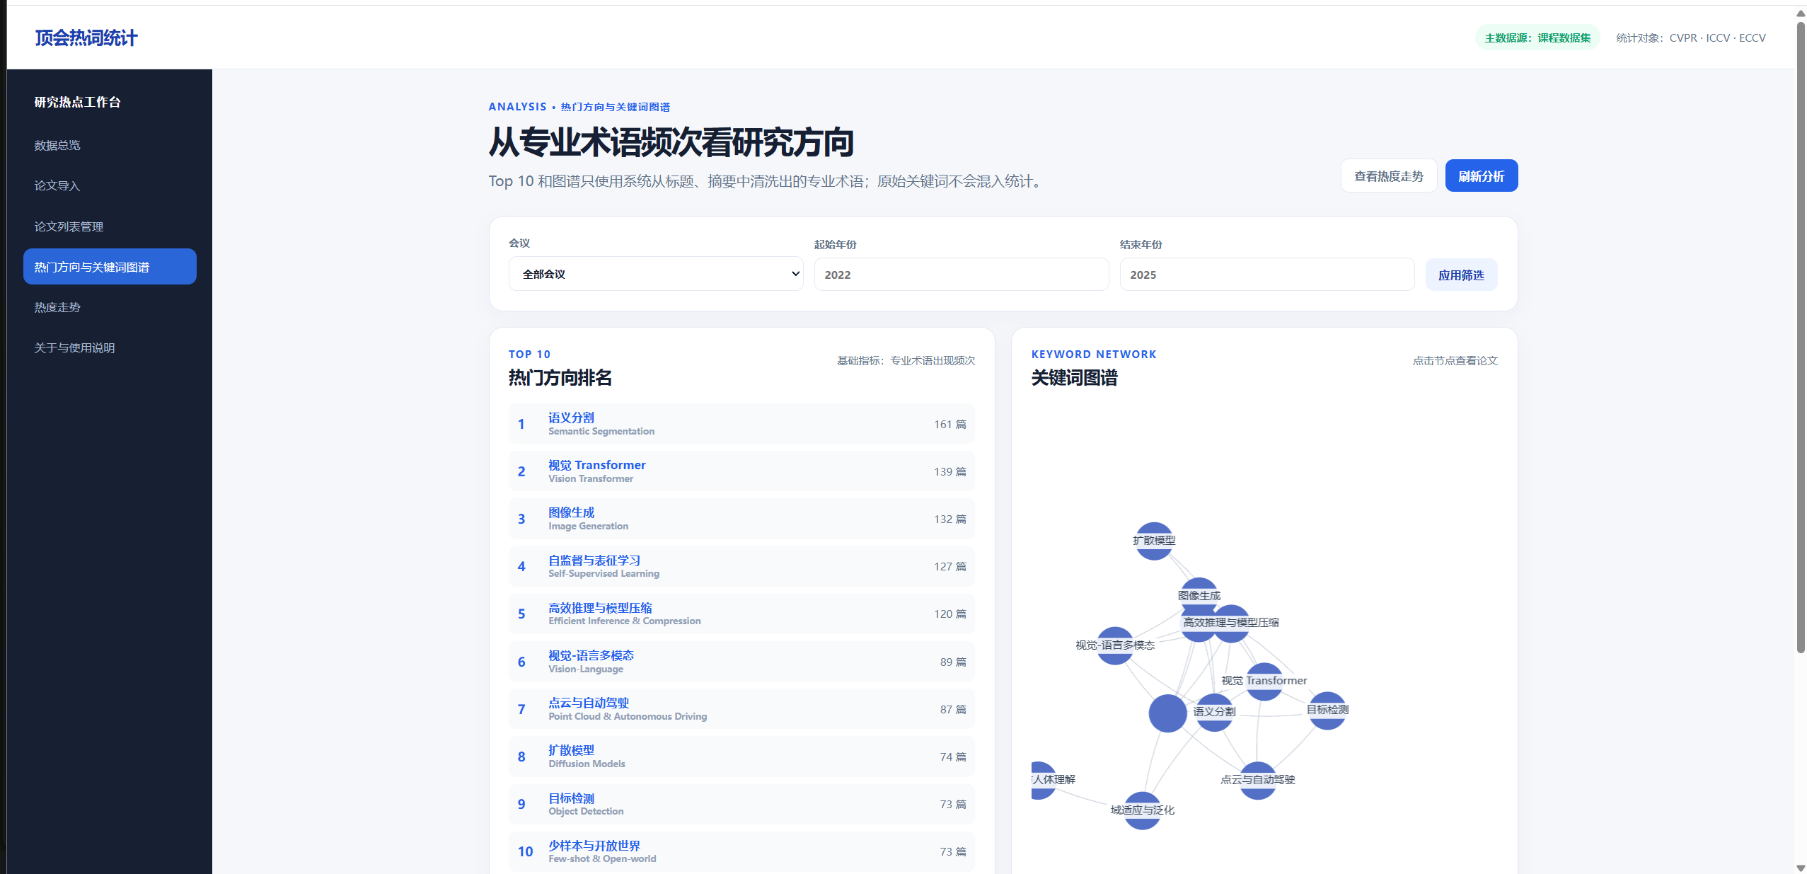Click the 目标检测 graph node

(x=1327, y=711)
